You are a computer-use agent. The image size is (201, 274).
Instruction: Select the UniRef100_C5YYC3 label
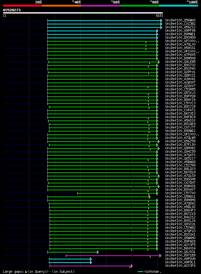pyautogui.click(x=180, y=103)
